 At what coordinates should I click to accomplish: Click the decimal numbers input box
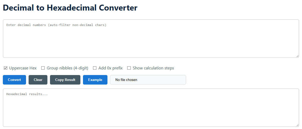(x=151, y=39)
